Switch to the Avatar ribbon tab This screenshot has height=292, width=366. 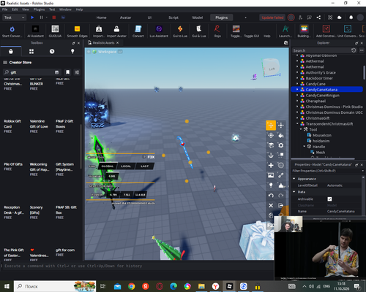[125, 18]
